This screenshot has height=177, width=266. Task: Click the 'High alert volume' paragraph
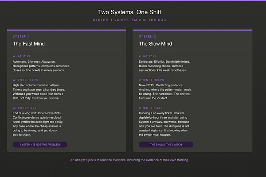click(x=39, y=92)
